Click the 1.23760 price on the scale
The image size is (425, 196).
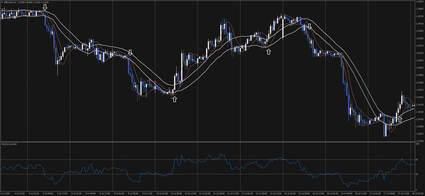click(420, 141)
